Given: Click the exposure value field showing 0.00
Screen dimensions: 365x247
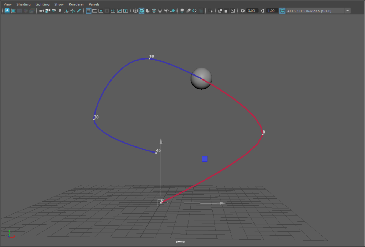Looking at the screenshot, I should click(x=251, y=11).
